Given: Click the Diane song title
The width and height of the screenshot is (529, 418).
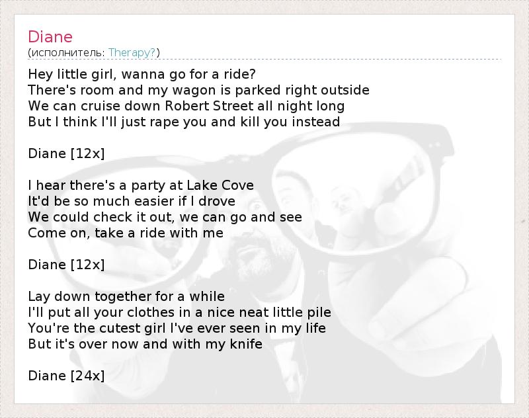Looking at the screenshot, I should click(50, 36).
